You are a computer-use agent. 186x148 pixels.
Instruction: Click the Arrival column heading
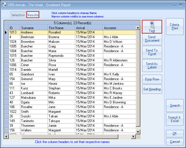(x=89, y=28)
